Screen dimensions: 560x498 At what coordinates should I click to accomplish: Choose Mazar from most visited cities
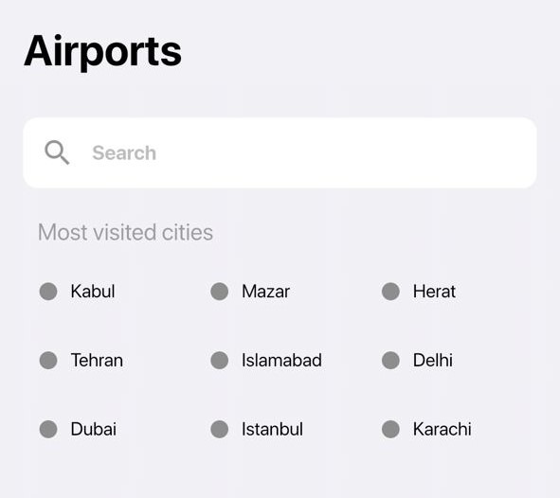(265, 292)
